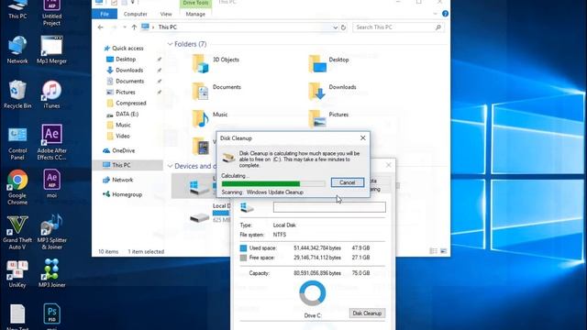
Task: Select Music in the navigation pane
Action: point(118,125)
